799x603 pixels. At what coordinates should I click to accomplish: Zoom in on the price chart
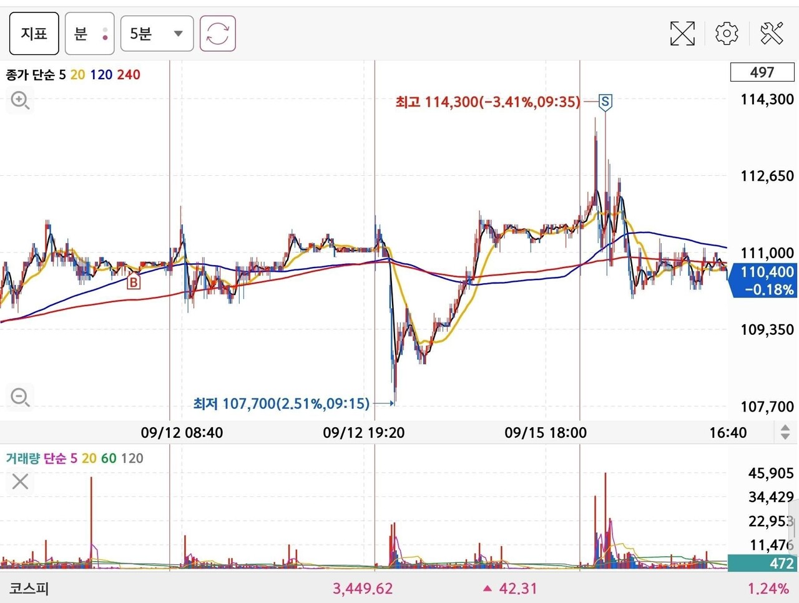(x=20, y=100)
